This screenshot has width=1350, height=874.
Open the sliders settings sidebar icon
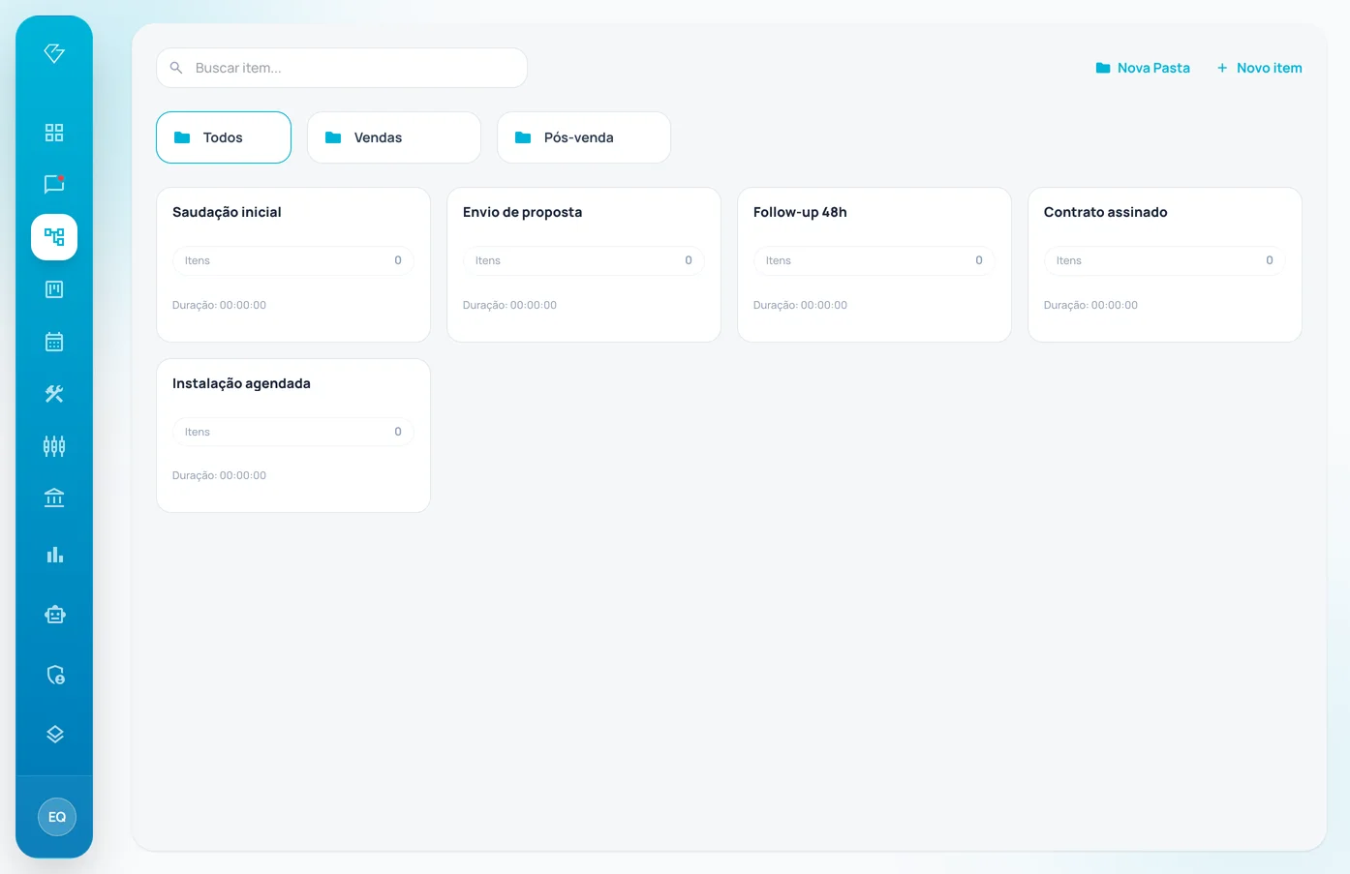(54, 446)
